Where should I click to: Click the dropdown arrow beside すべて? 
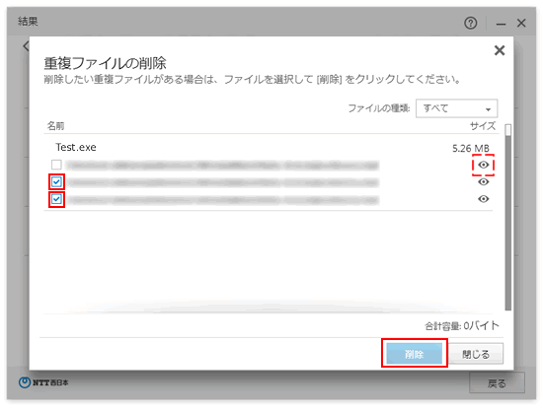[488, 109]
